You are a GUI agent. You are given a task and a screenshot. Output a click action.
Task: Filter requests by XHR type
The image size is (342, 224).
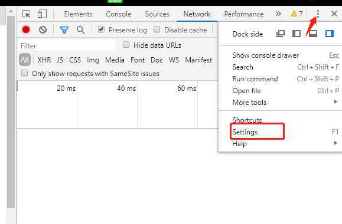(44, 60)
